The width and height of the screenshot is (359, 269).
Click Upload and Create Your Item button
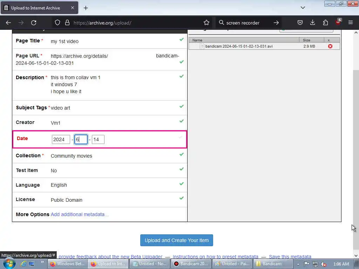click(177, 240)
